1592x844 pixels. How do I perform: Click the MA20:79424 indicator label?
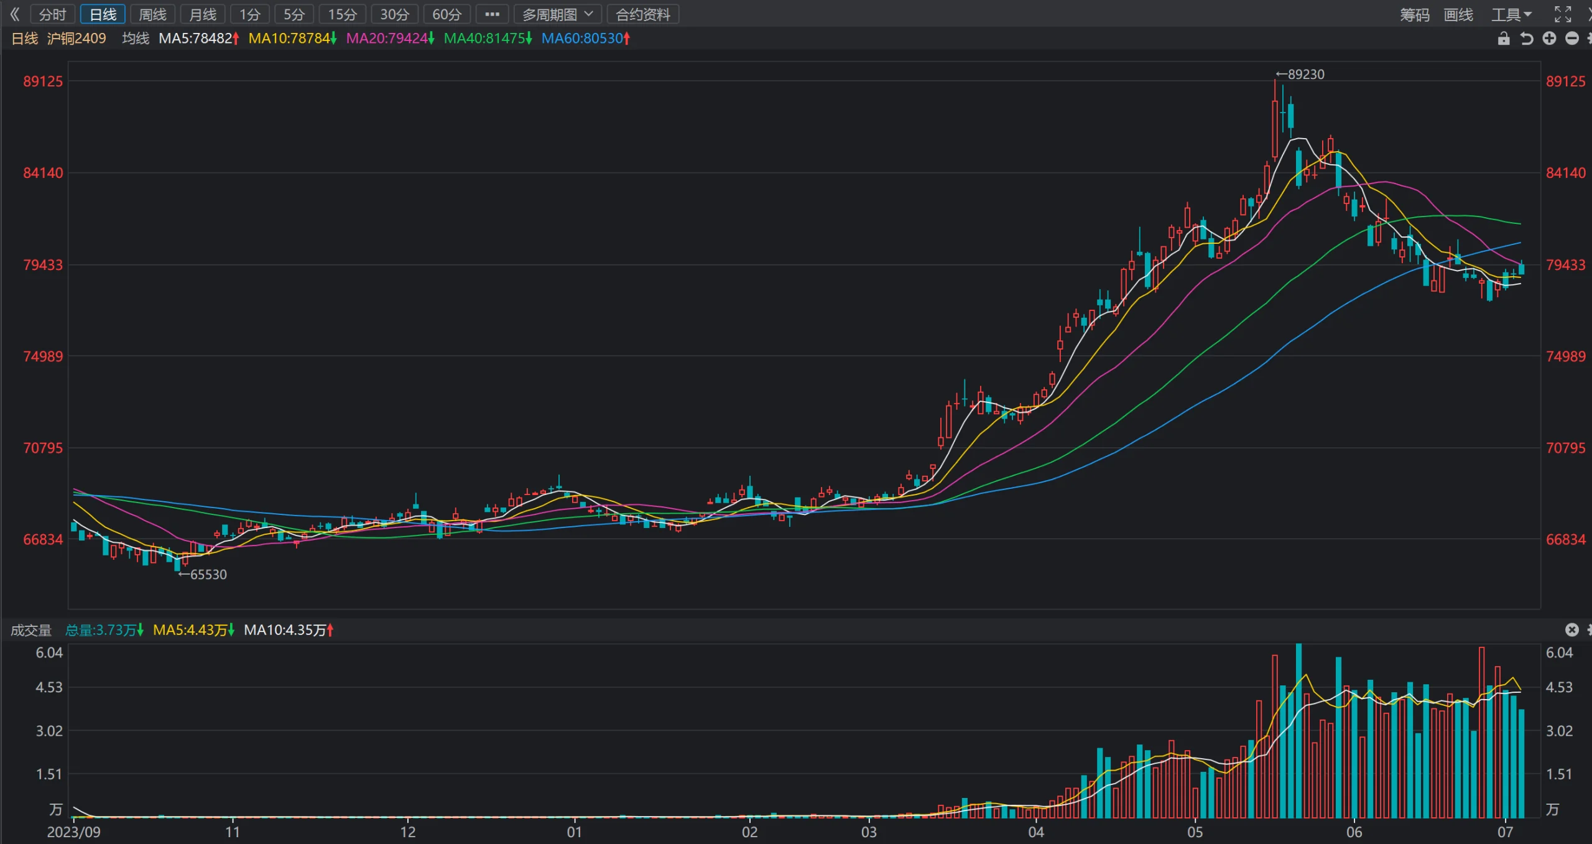pos(390,39)
